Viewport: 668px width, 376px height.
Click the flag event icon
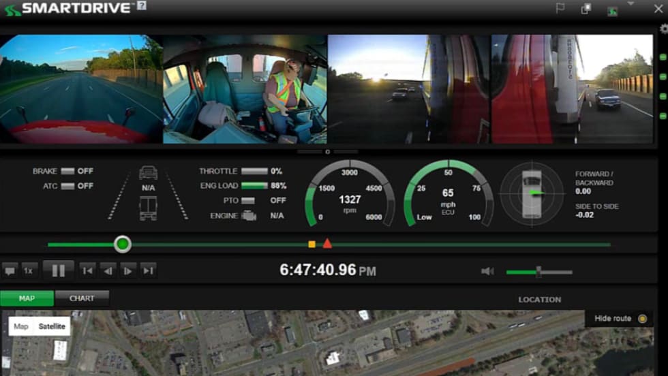click(x=560, y=9)
